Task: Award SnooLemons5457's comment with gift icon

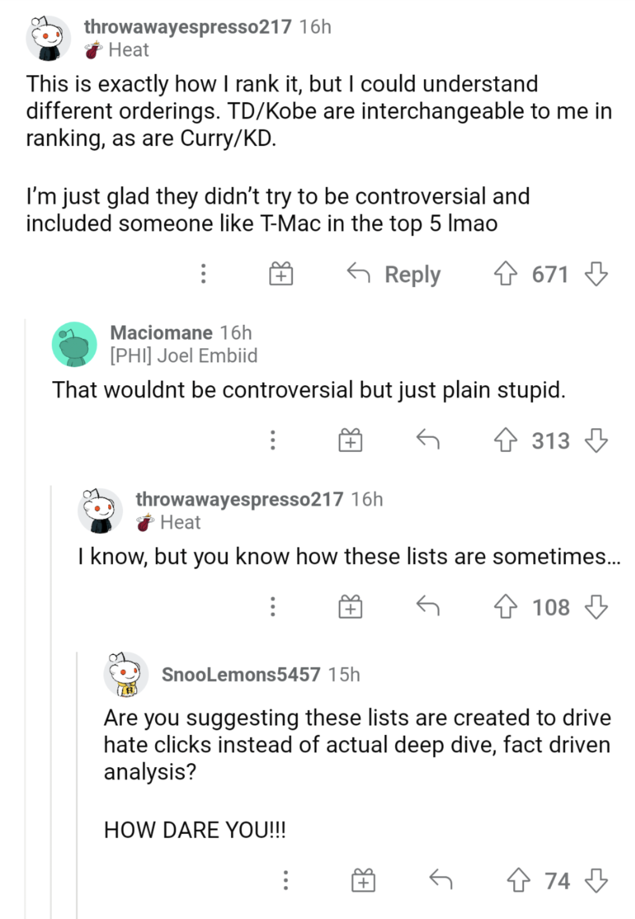Action: click(363, 880)
